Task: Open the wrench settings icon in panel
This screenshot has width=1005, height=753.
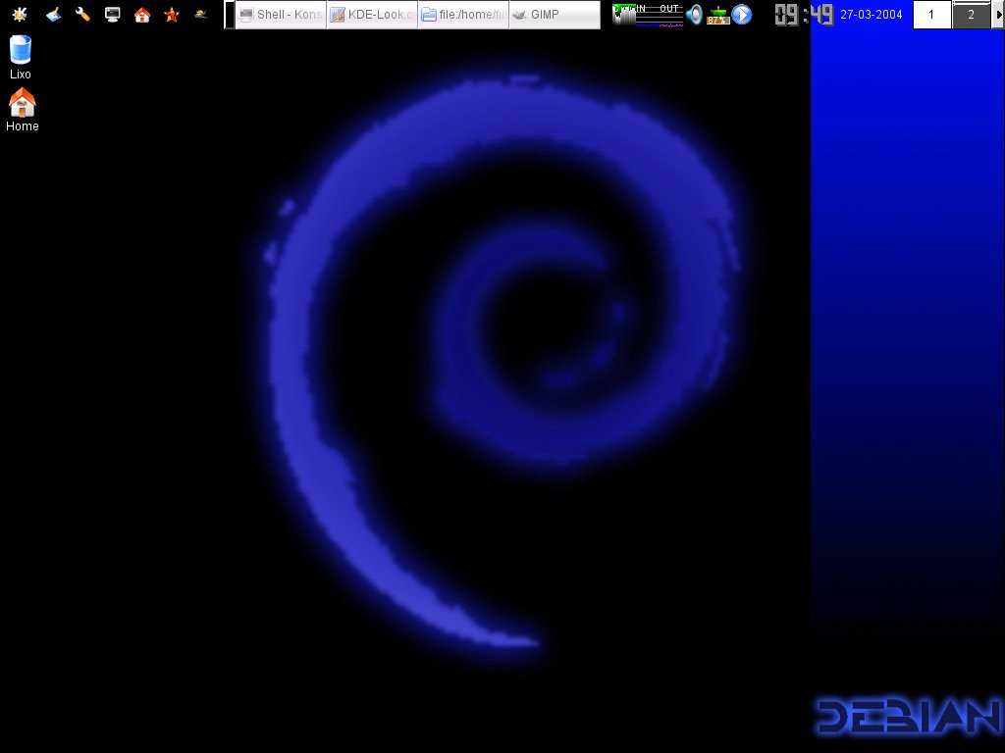Action: click(x=82, y=14)
